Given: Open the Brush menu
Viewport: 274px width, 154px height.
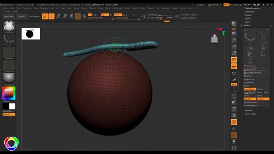Looking at the screenshot, I should coord(12,8).
